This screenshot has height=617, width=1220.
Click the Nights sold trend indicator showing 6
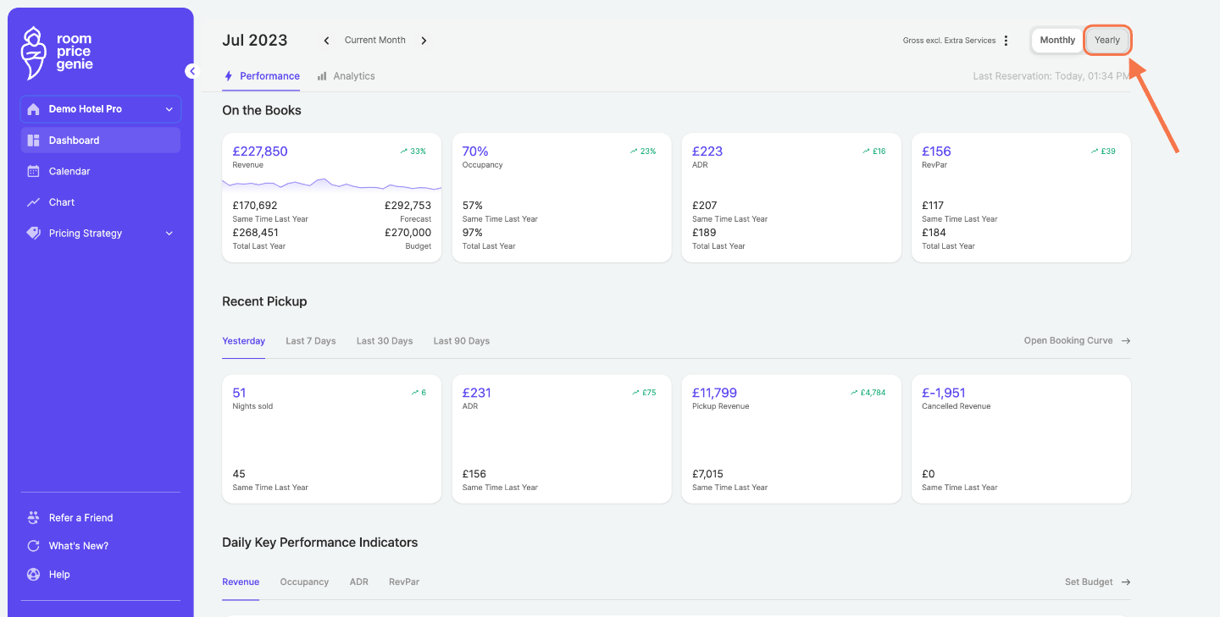click(x=419, y=393)
